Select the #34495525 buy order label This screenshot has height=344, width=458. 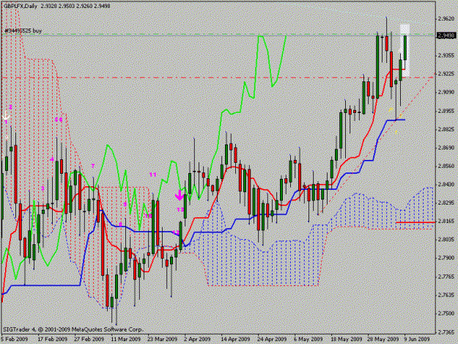coord(23,31)
